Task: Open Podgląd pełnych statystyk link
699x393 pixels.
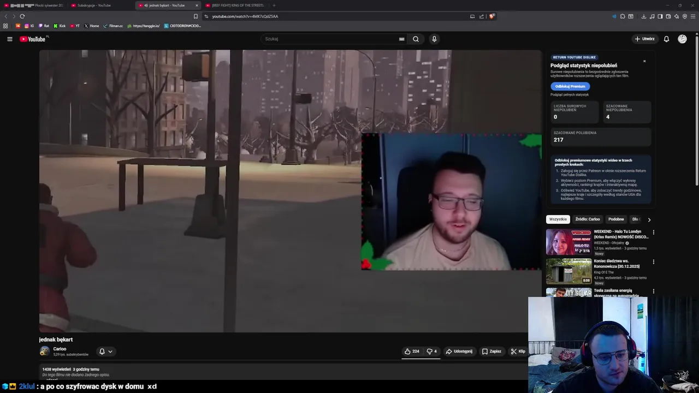Action: click(x=570, y=95)
